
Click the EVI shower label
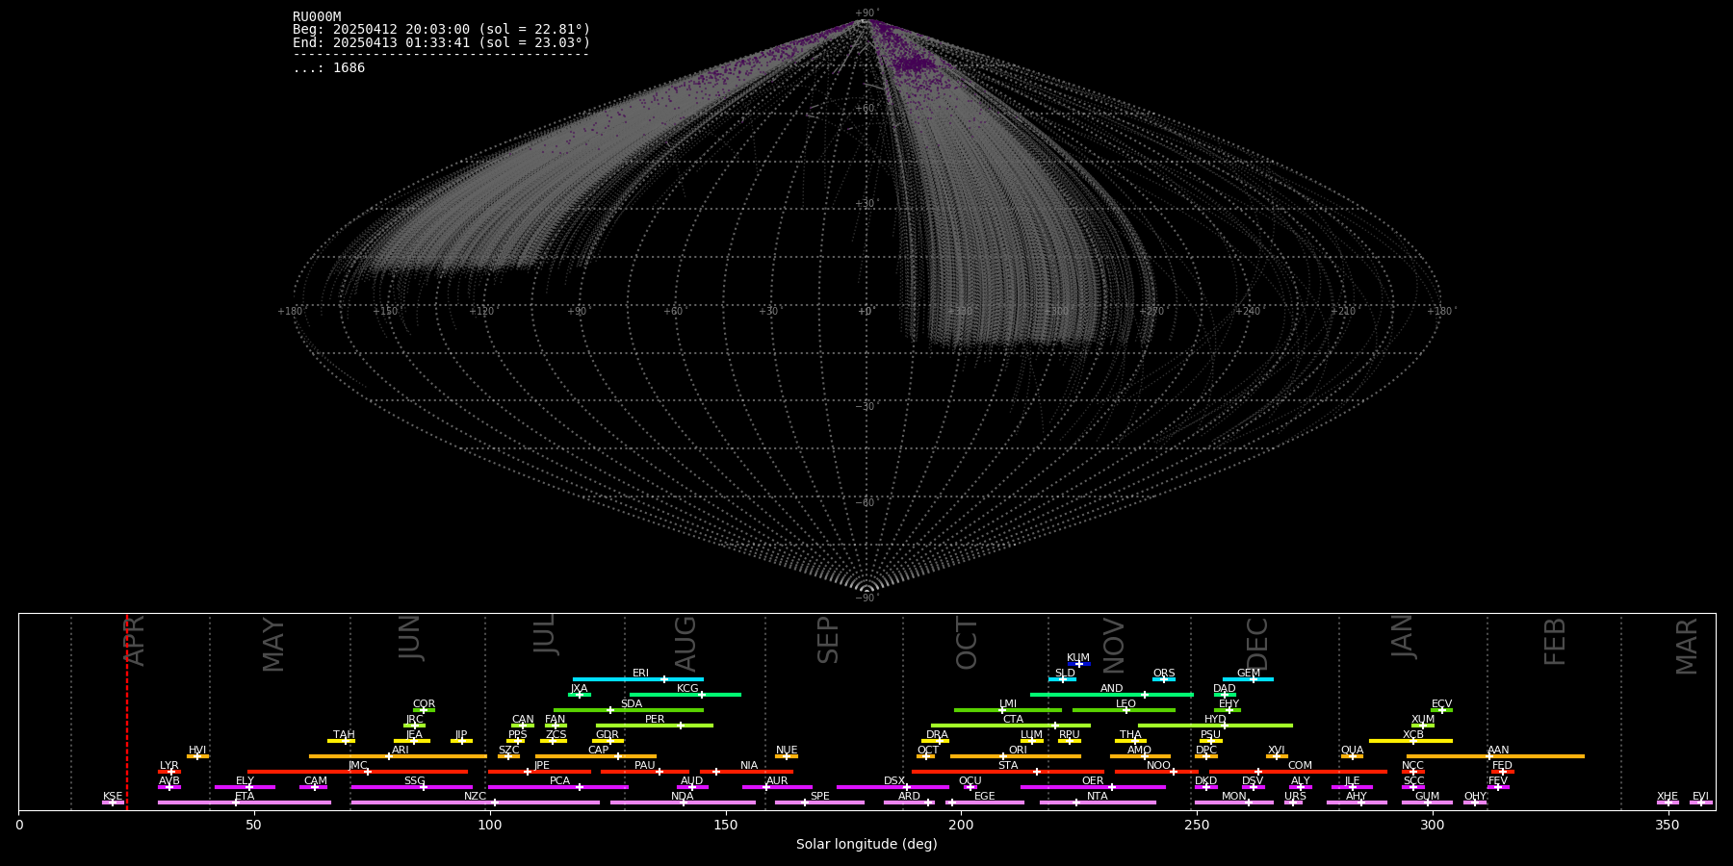click(1701, 796)
